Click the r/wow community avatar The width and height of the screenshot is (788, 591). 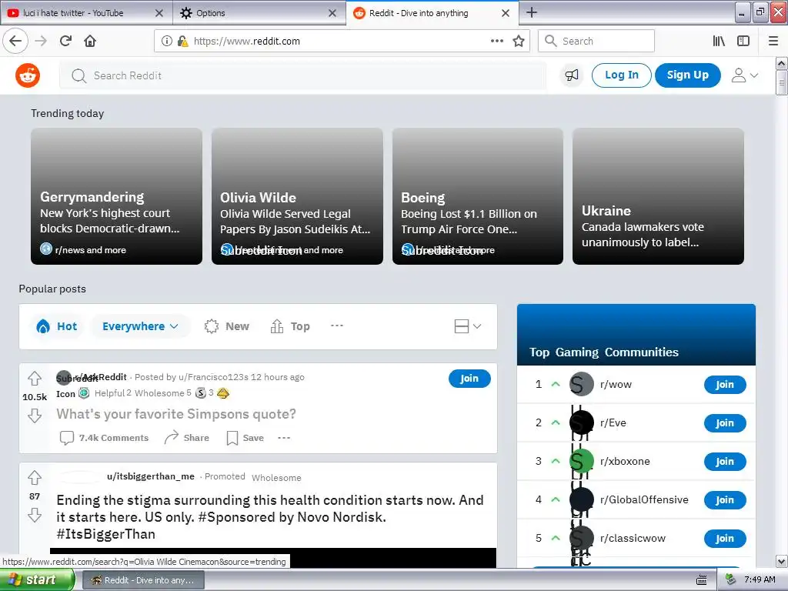click(582, 385)
